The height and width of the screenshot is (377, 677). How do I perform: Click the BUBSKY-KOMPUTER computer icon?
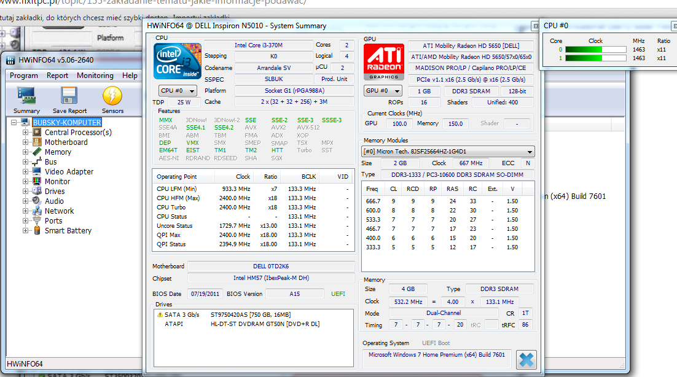[25, 123]
